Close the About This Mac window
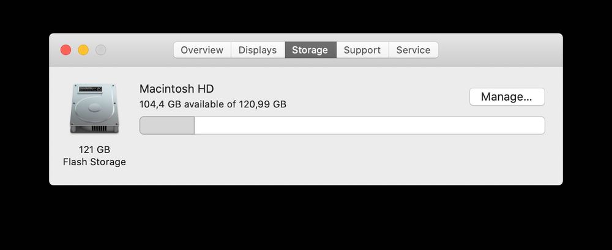The width and height of the screenshot is (612, 250). pos(66,50)
